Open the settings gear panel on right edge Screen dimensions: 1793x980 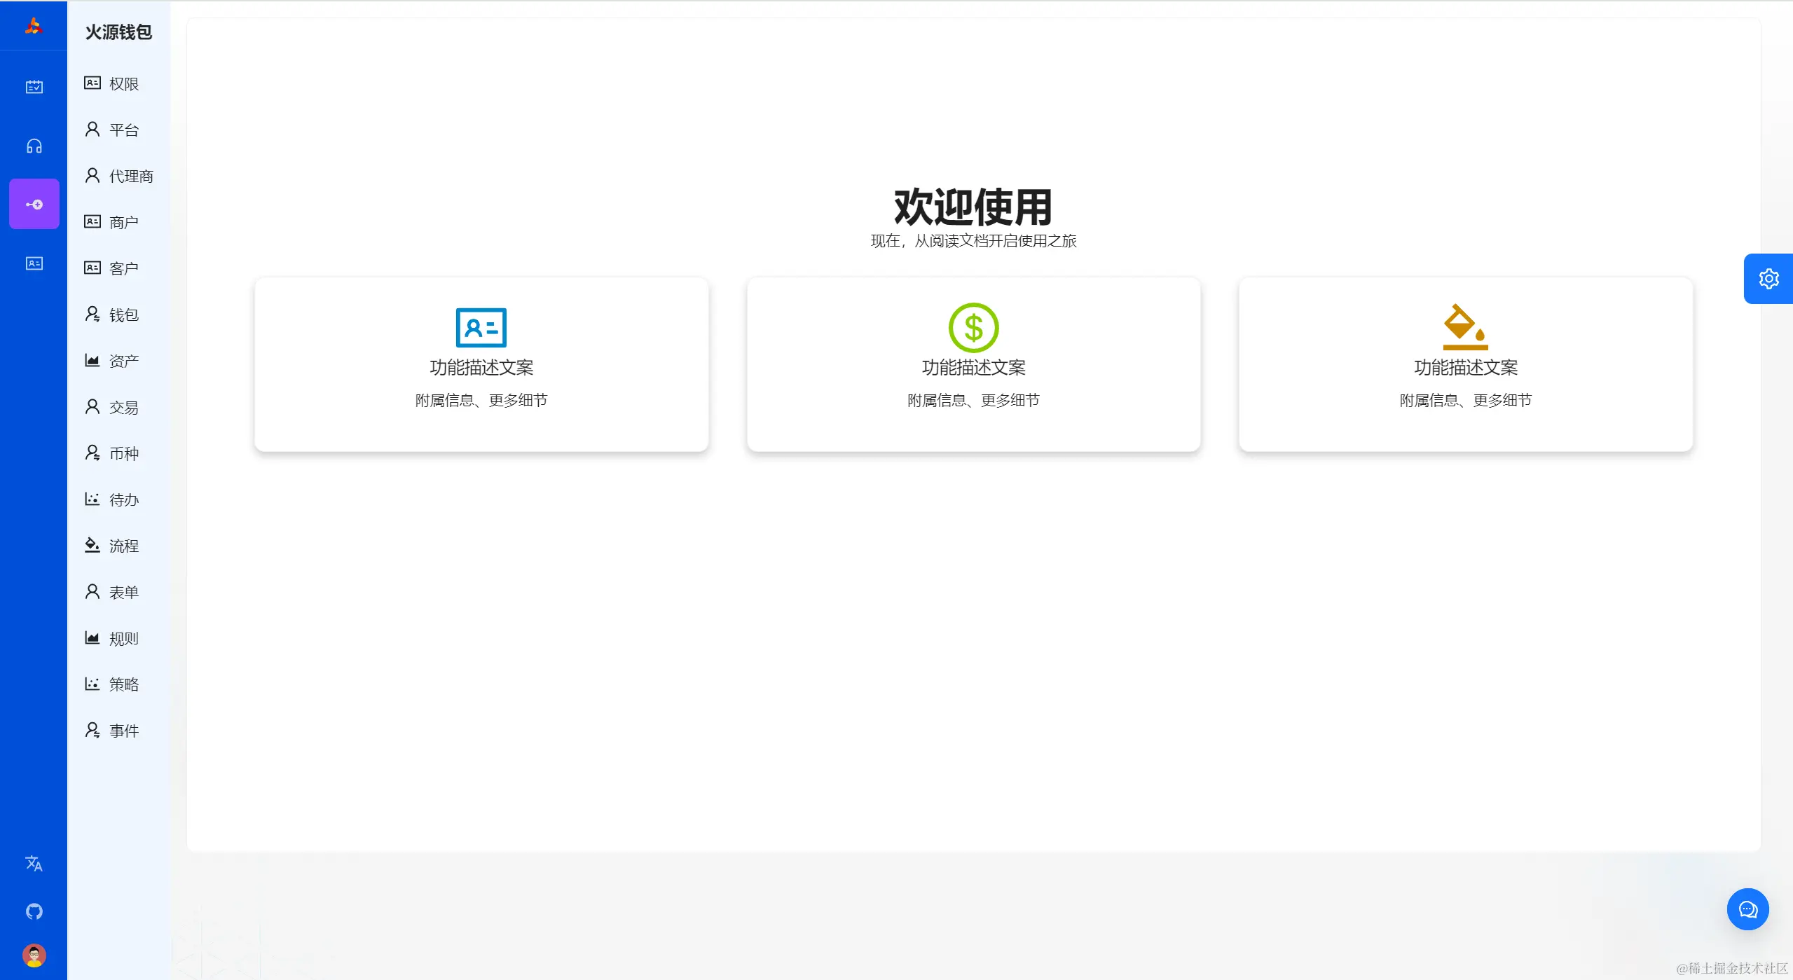click(1768, 279)
